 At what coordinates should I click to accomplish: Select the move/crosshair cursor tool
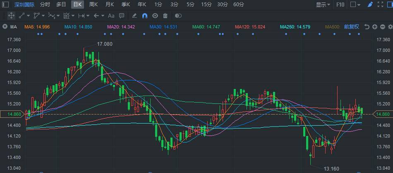(x=11, y=16)
